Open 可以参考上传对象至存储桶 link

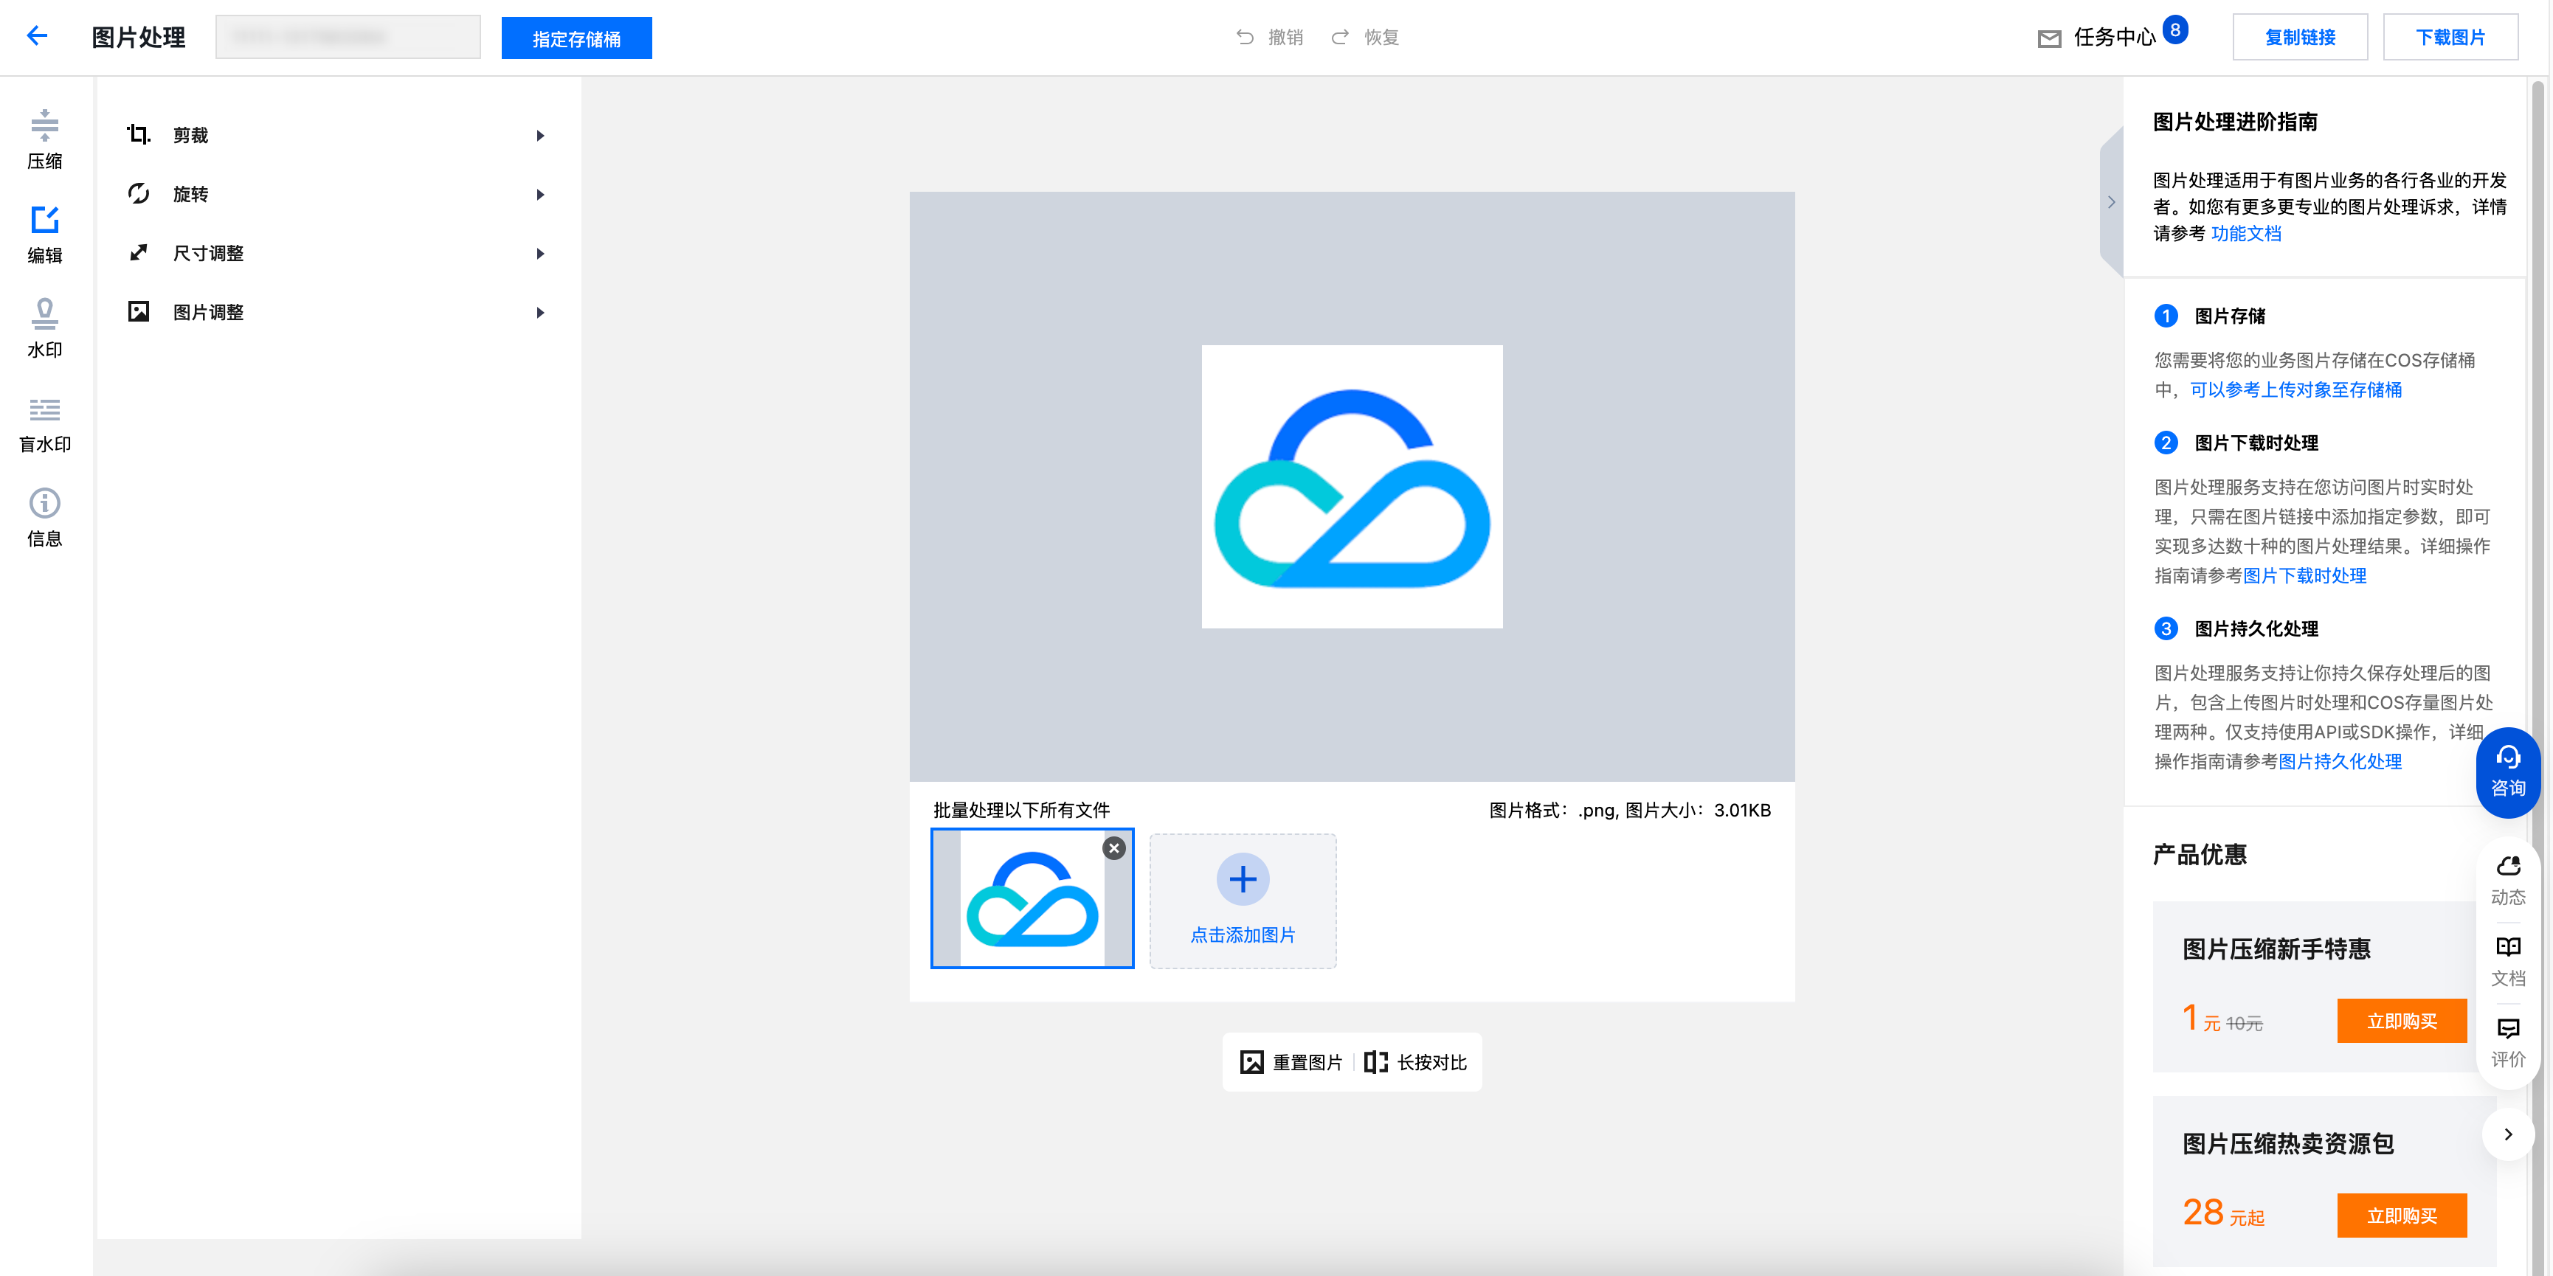pyautogui.click(x=2296, y=389)
